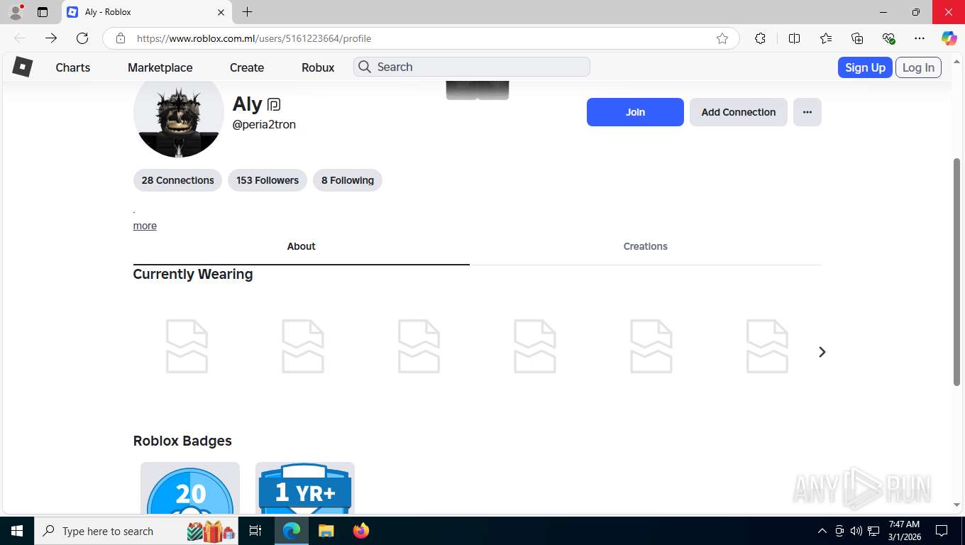Open the browser Extensions puzzle icon
Screen dimensions: 965x545
[760, 38]
